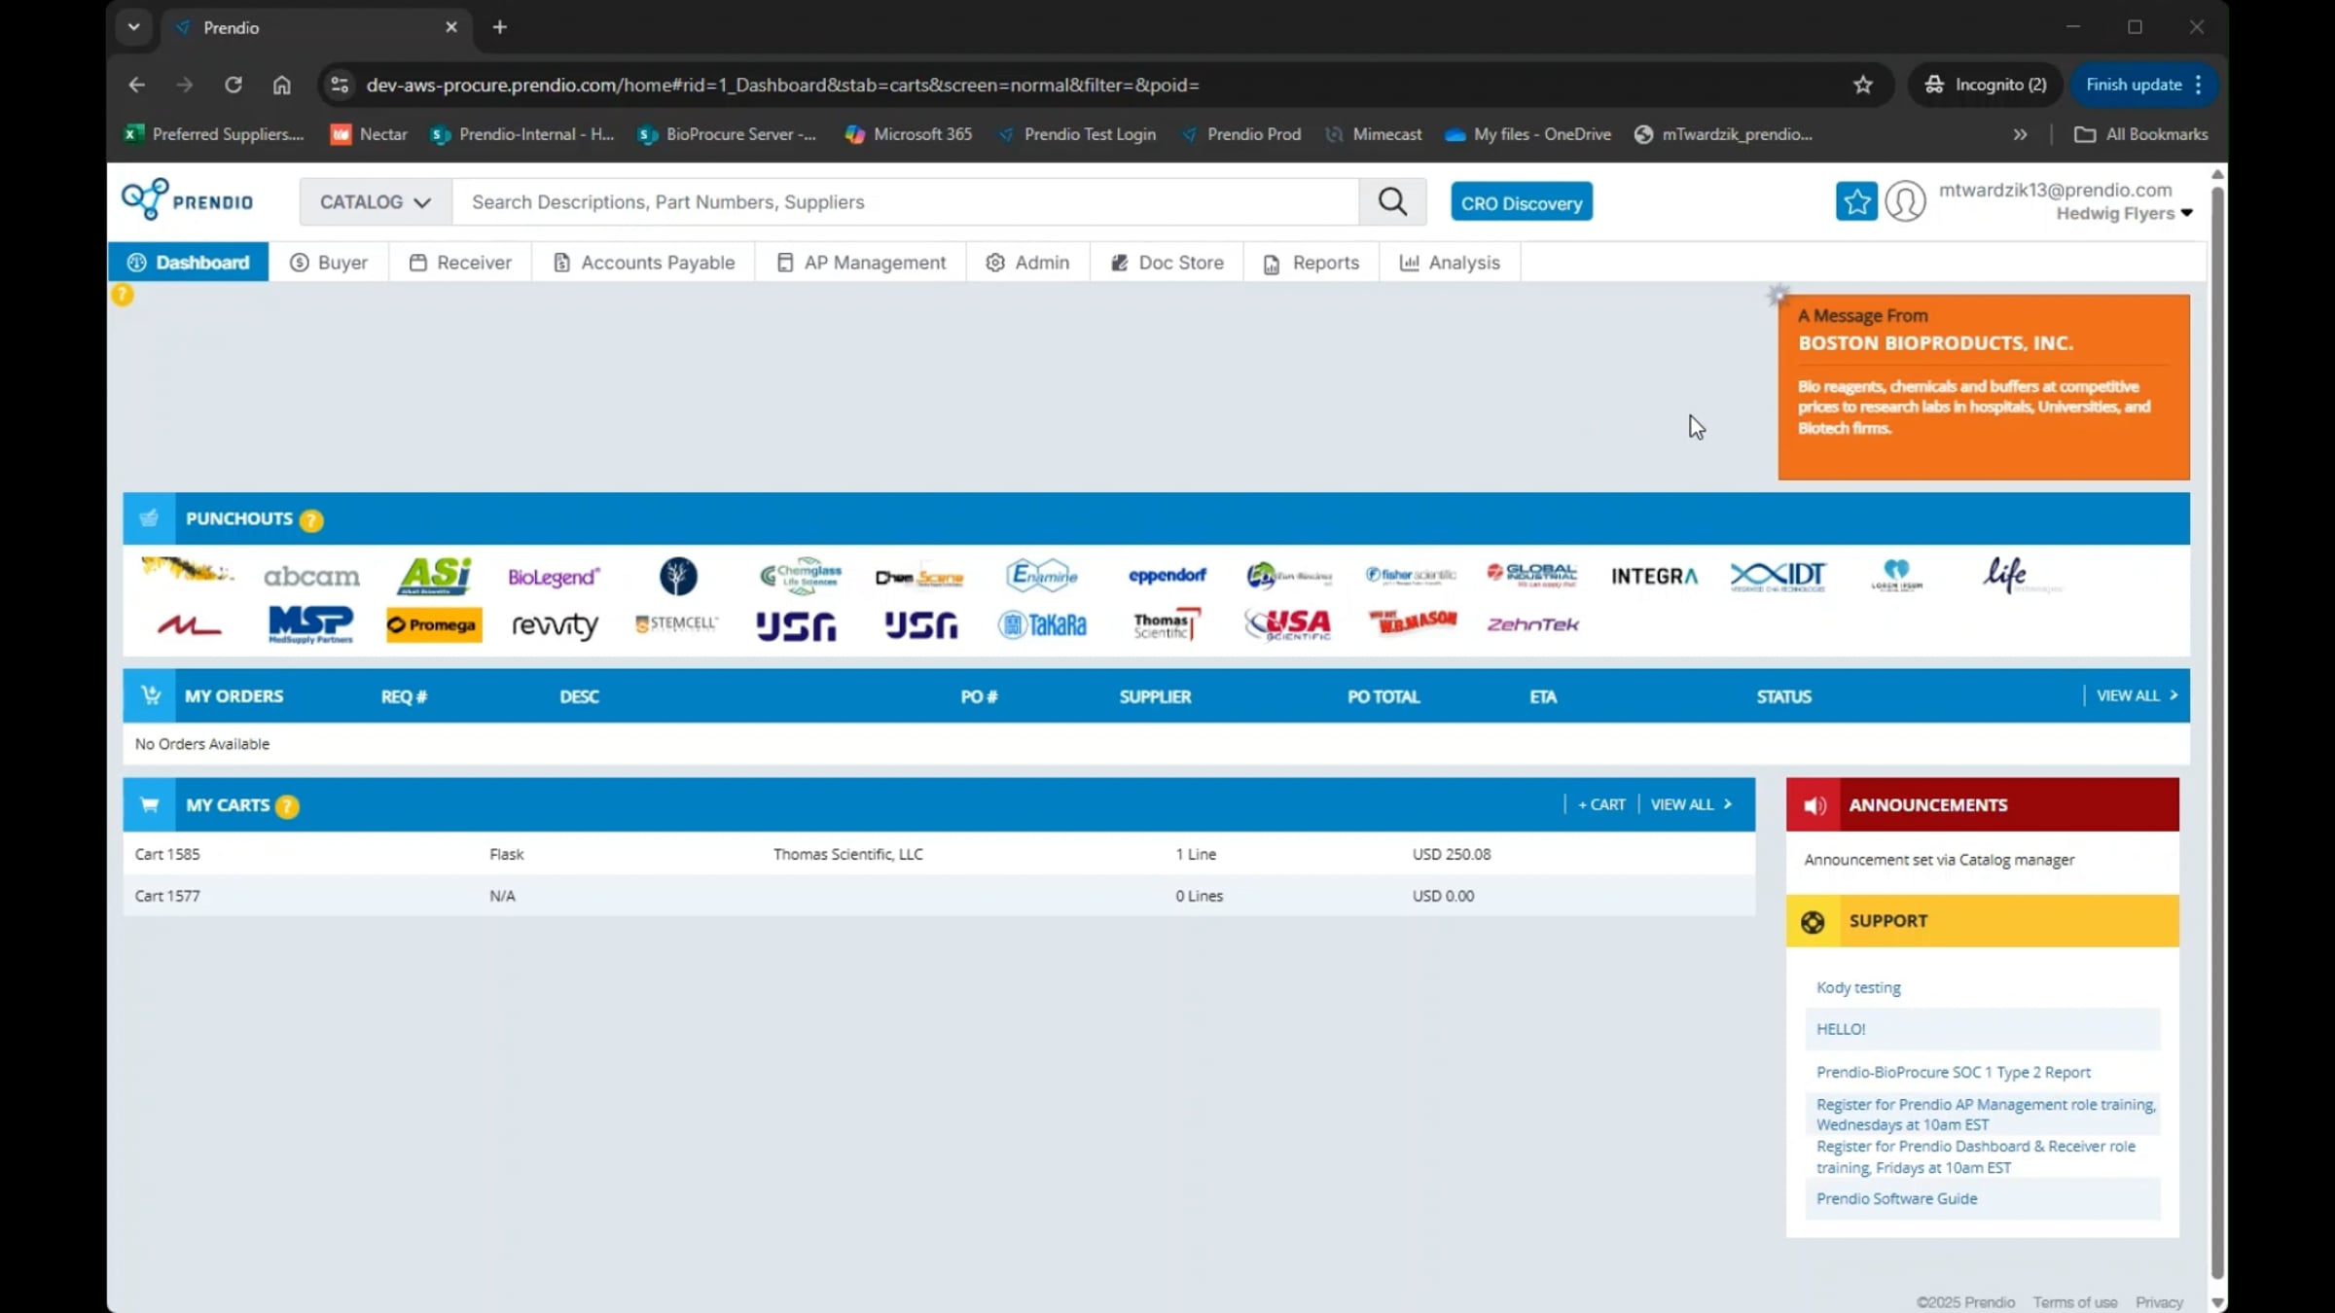2335x1313 pixels.
Task: Open the Global Industrial punchout
Action: pos(1531,575)
